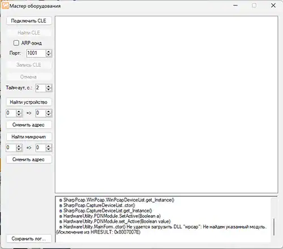Click the Мастер оборудования title bar icon
Image resolution: width=283 pixels, height=249 pixels.
(5, 6)
